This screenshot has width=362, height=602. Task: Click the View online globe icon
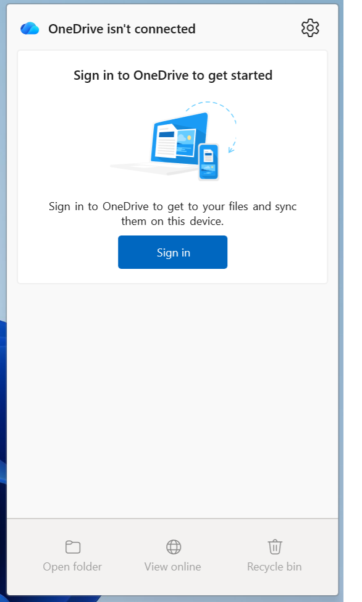[x=174, y=547]
